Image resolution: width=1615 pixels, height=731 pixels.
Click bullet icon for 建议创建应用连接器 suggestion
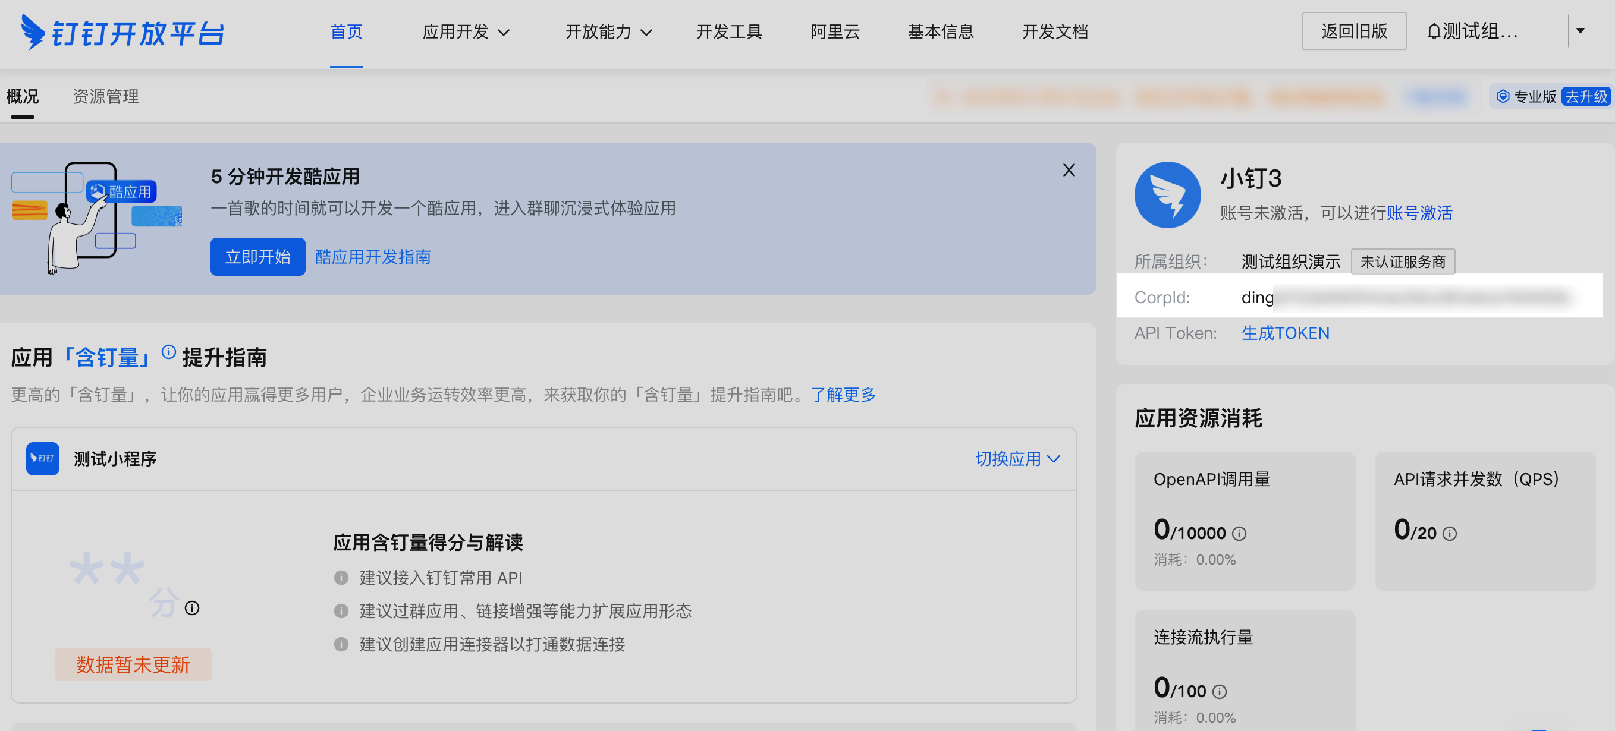[x=341, y=644]
